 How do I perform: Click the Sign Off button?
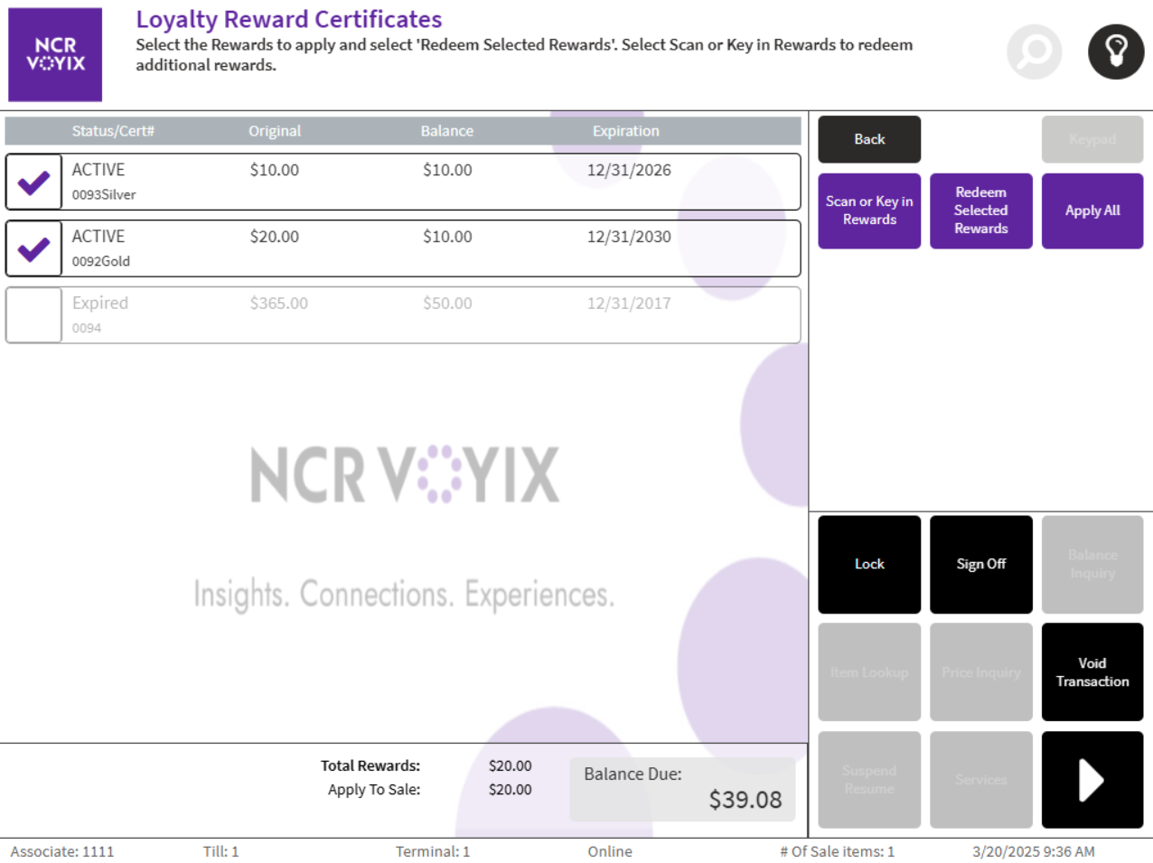click(981, 564)
